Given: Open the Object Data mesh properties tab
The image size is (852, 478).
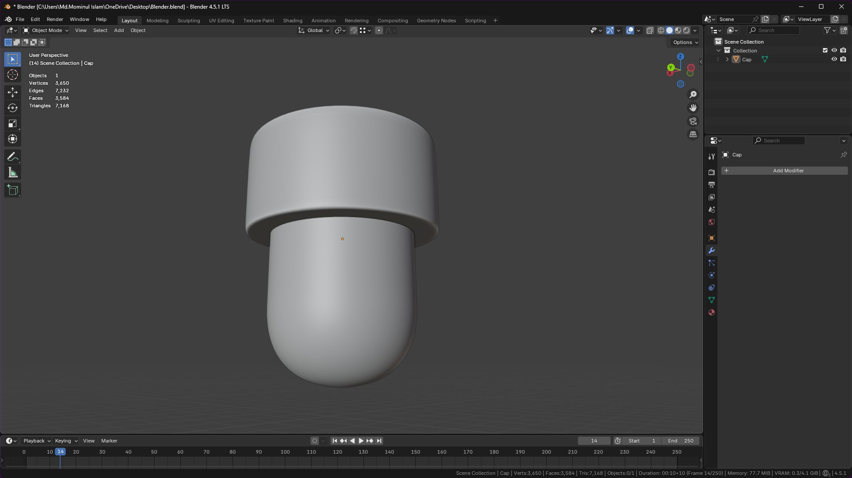Looking at the screenshot, I should pos(711,300).
